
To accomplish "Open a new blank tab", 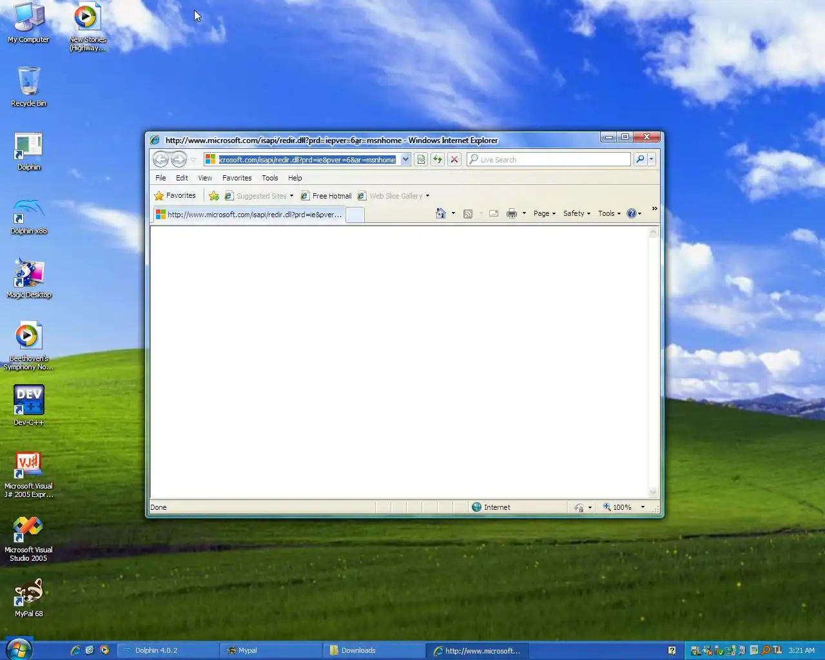I will tap(355, 215).
